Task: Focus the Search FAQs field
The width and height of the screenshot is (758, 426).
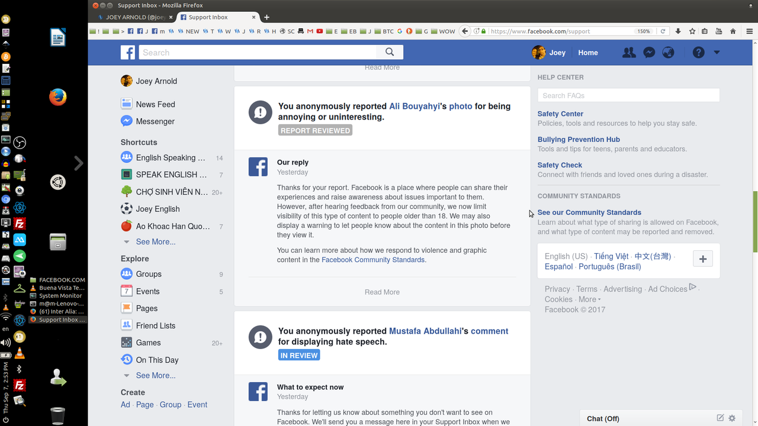Action: (x=628, y=95)
